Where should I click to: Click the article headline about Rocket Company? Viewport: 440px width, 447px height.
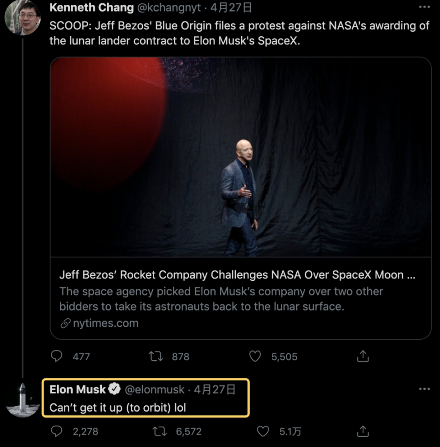pos(237,275)
